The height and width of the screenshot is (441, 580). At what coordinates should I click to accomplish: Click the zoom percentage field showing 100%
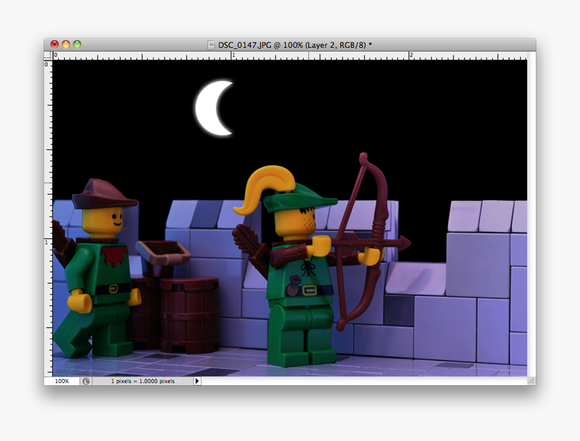tap(62, 381)
